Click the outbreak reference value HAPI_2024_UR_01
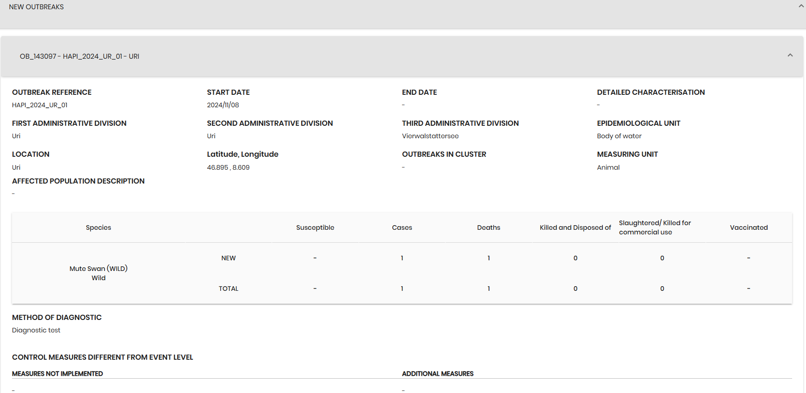This screenshot has width=806, height=393. pos(40,105)
